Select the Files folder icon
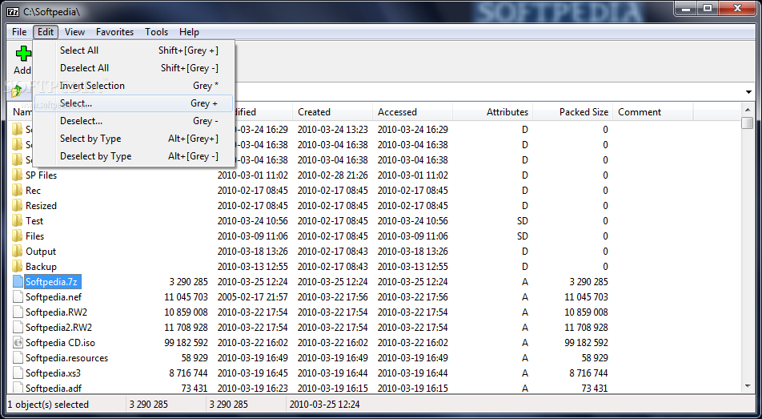The image size is (762, 419). [18, 236]
